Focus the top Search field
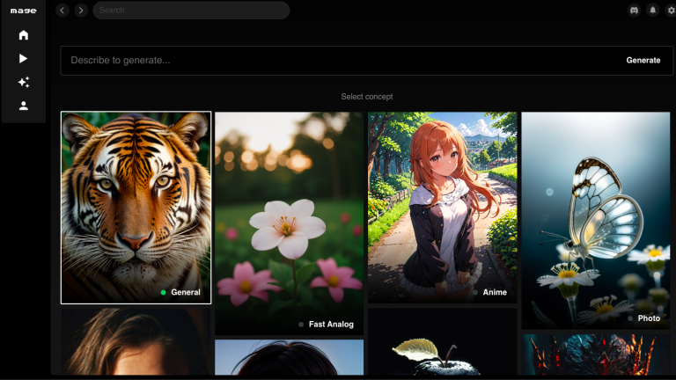 (x=191, y=11)
